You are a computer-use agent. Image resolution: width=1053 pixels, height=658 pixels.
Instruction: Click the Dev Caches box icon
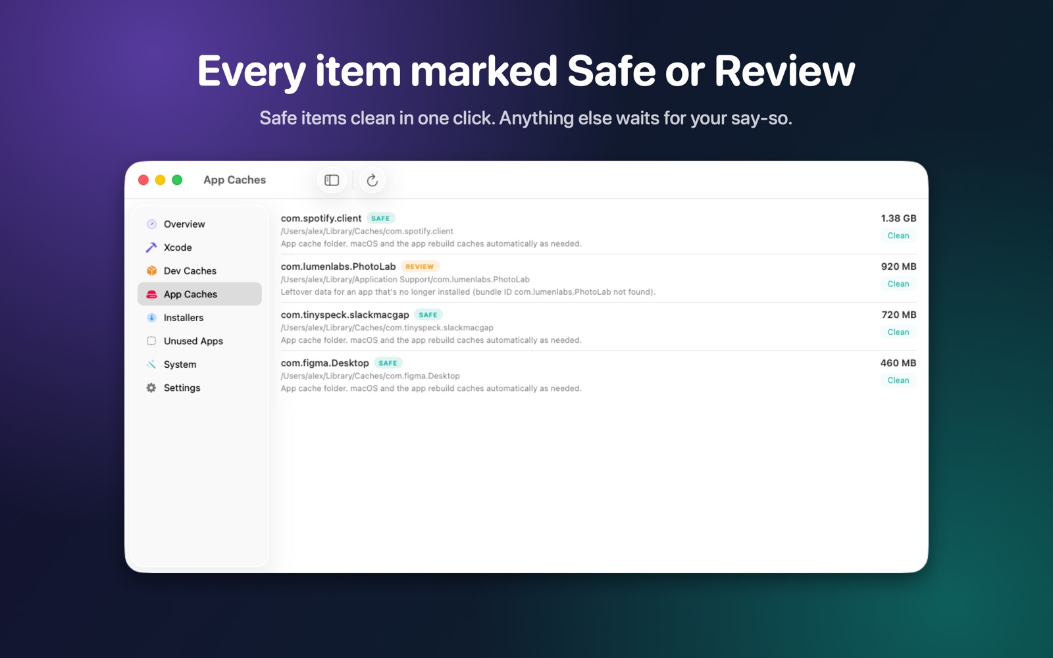tap(151, 270)
